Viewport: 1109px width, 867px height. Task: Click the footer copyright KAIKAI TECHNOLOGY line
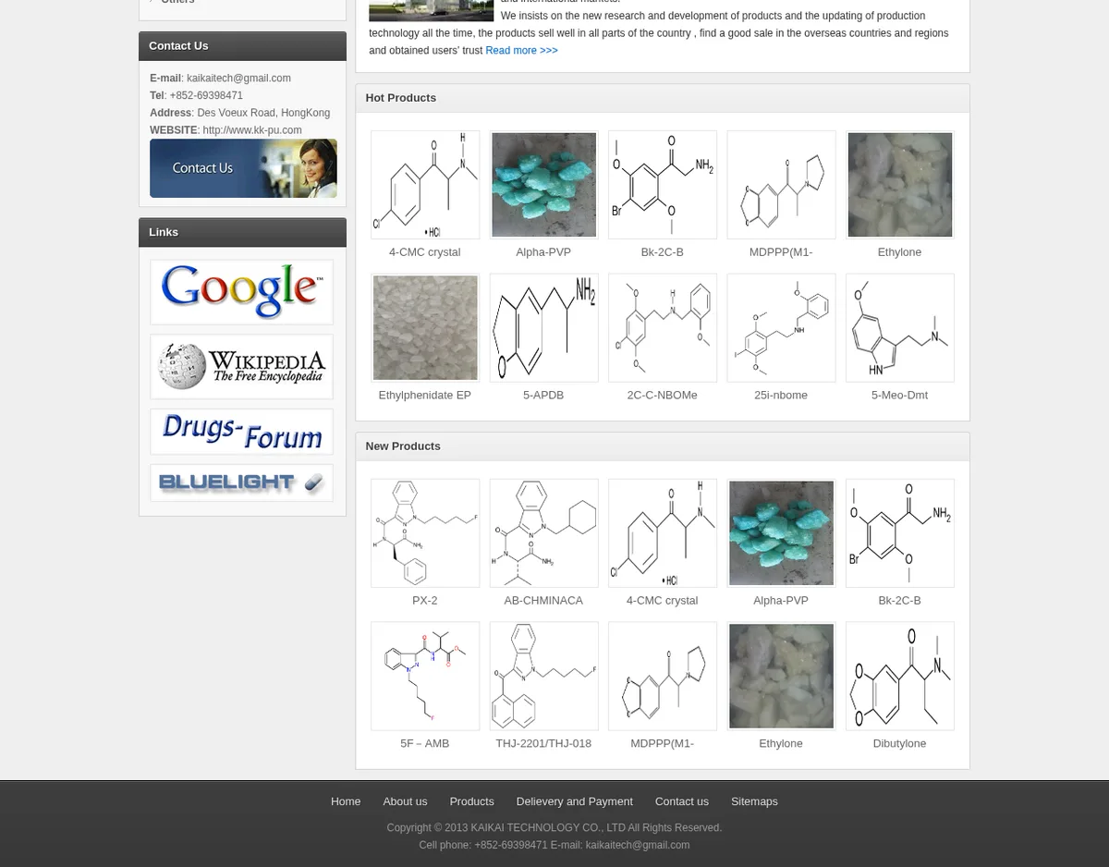point(554,827)
